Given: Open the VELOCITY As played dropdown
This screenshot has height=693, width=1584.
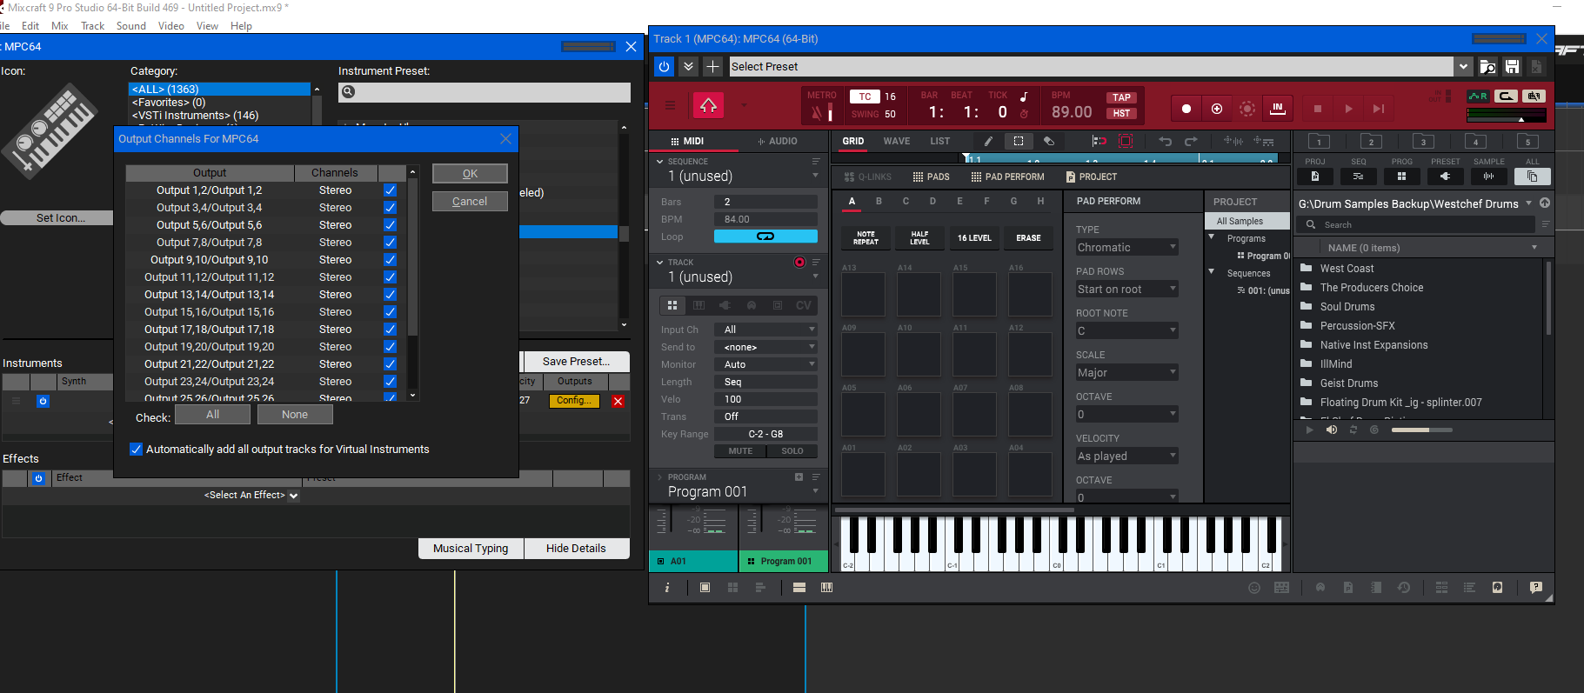Looking at the screenshot, I should pyautogui.click(x=1126, y=456).
